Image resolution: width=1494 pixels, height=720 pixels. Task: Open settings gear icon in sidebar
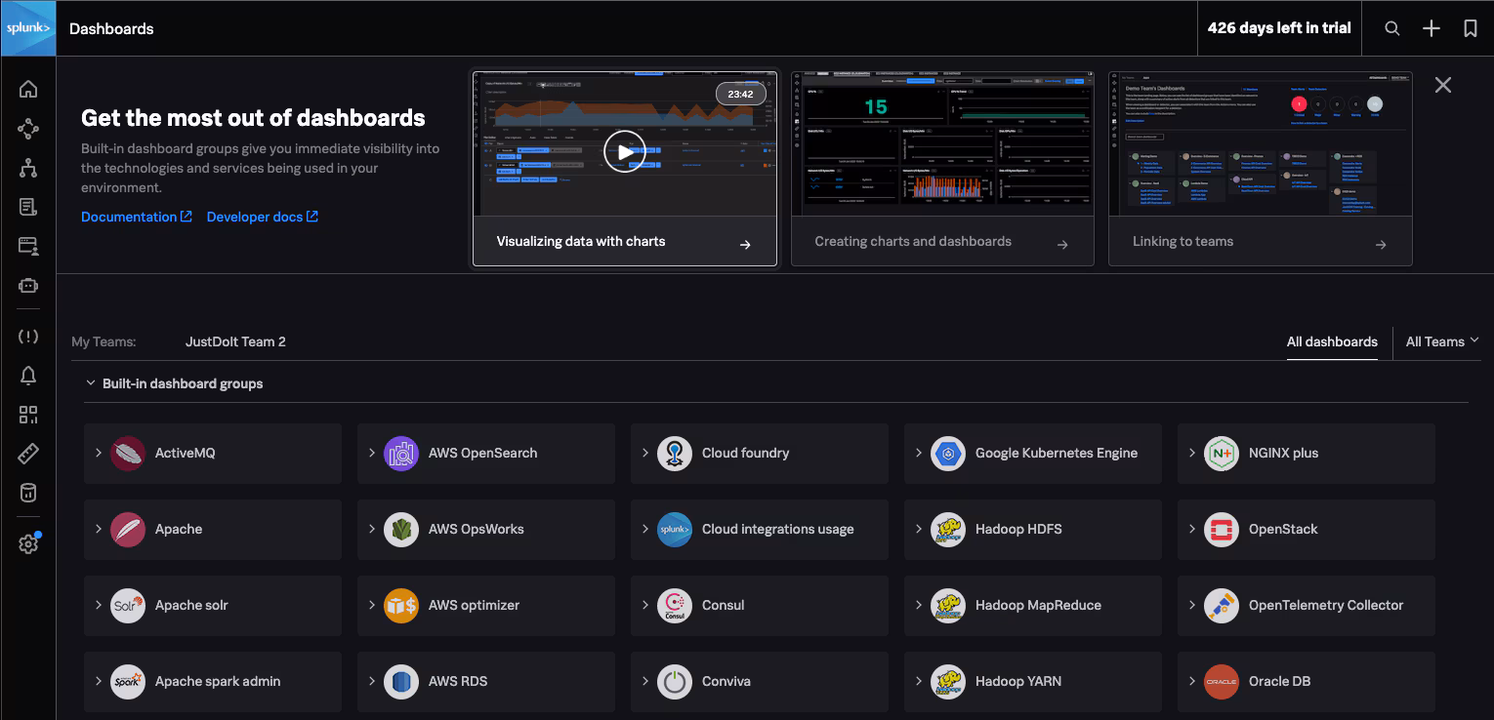click(28, 544)
